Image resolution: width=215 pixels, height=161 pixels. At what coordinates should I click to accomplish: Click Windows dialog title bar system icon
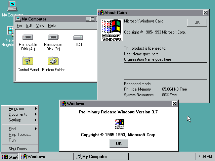pos(63,104)
